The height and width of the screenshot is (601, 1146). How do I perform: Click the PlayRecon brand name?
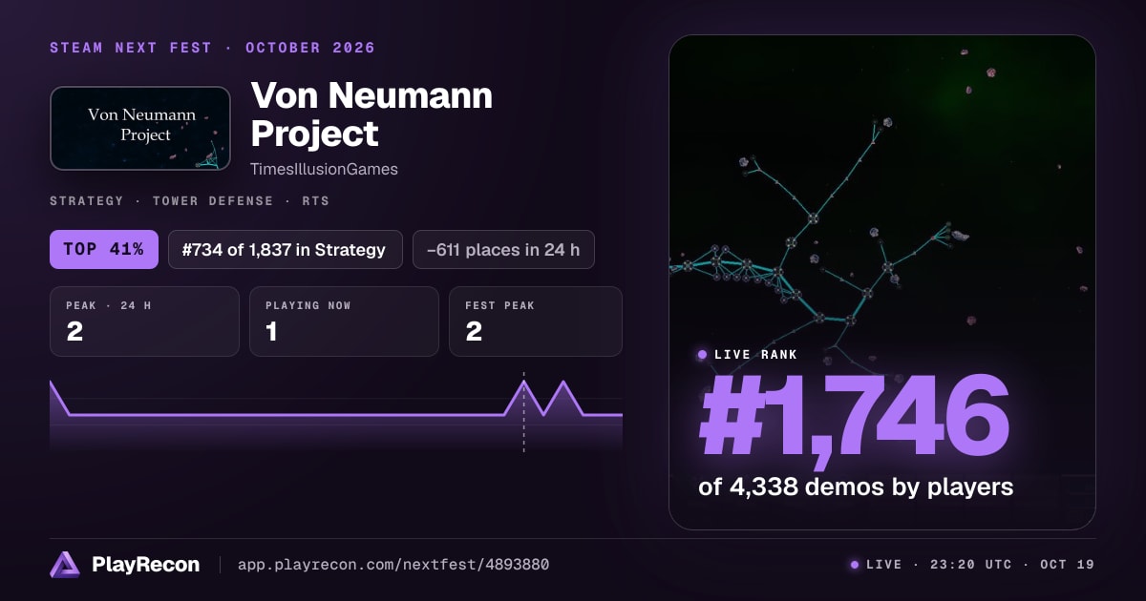coord(145,565)
